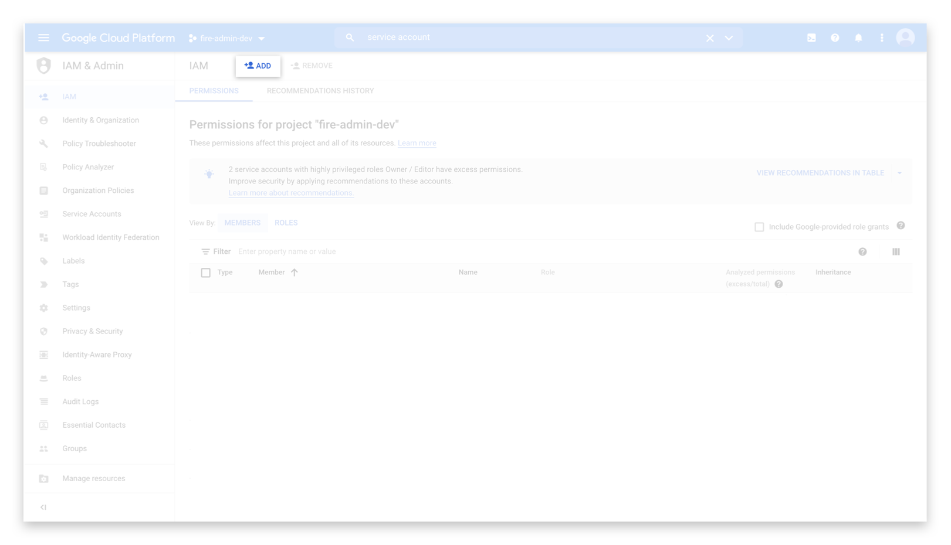This screenshot has height=545, width=951.
Task: Open help for Google-provided role grants
Action: click(x=901, y=226)
